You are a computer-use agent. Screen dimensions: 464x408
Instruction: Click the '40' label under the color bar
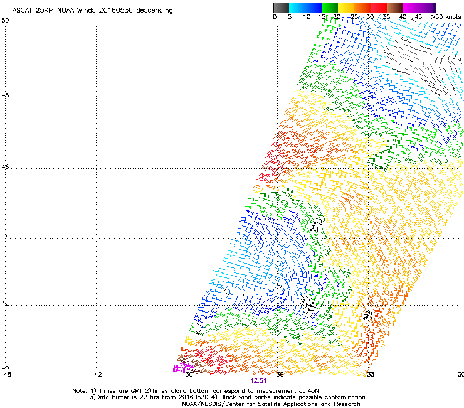pos(403,16)
